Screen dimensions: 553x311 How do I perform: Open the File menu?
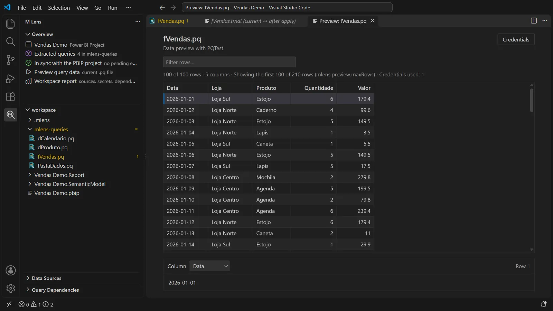[22, 8]
